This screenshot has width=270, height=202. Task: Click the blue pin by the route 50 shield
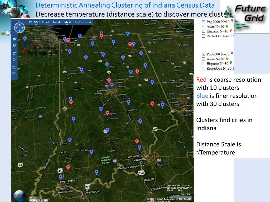click(108, 130)
